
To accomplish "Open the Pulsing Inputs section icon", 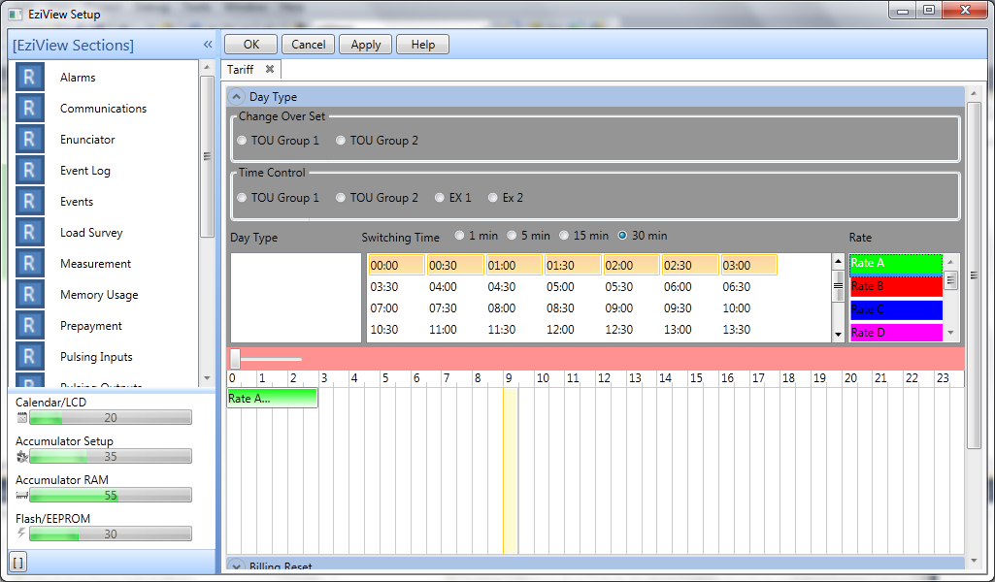I will coord(29,357).
